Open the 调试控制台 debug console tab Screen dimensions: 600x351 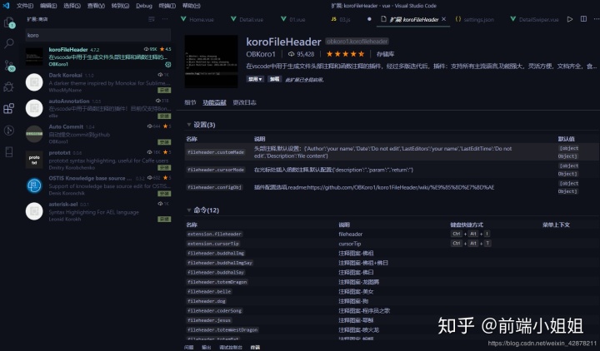coord(231,347)
